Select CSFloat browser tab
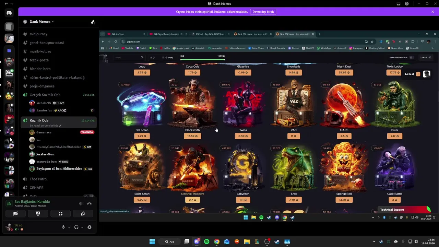This screenshot has width=439, height=247. tap(210, 34)
